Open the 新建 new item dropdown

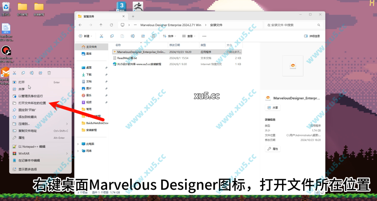[85, 36]
